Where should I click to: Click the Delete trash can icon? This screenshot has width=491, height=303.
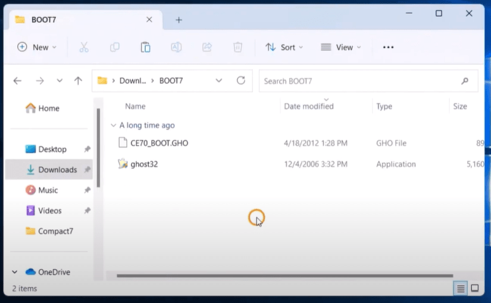237,47
